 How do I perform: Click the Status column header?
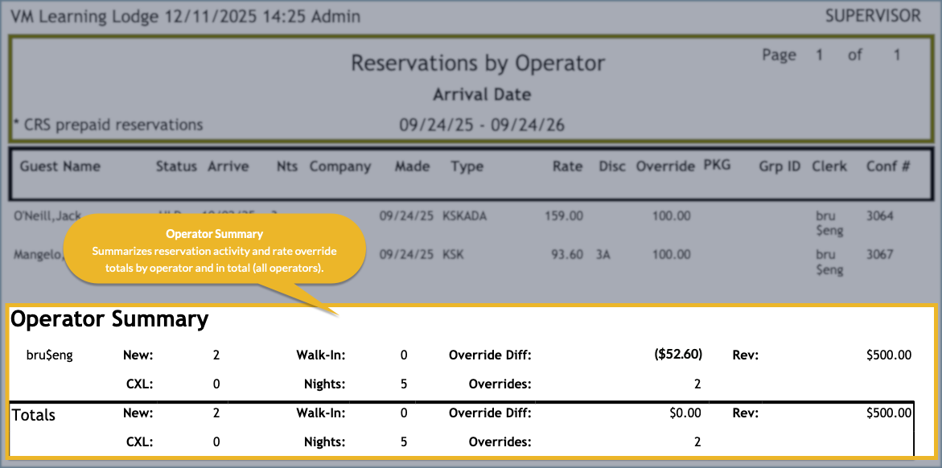click(176, 166)
